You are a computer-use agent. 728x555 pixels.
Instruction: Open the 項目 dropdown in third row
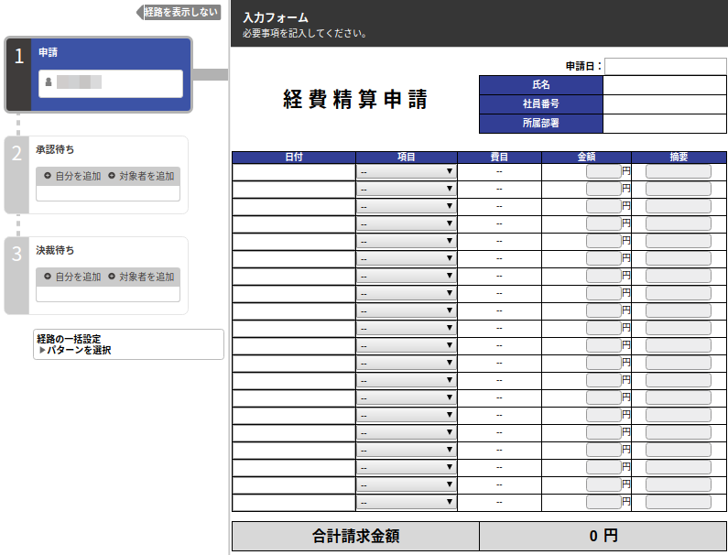pyautogui.click(x=407, y=207)
